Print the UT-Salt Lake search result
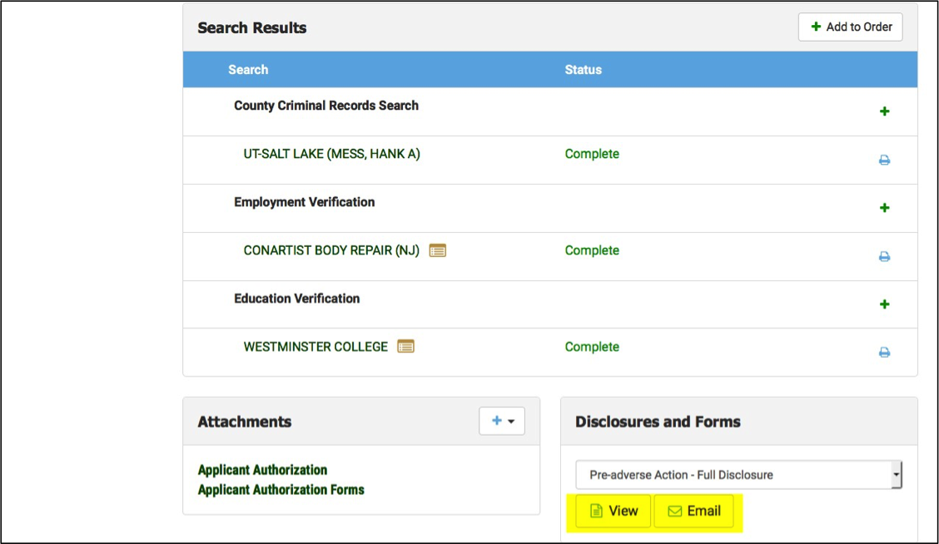 [x=884, y=160]
